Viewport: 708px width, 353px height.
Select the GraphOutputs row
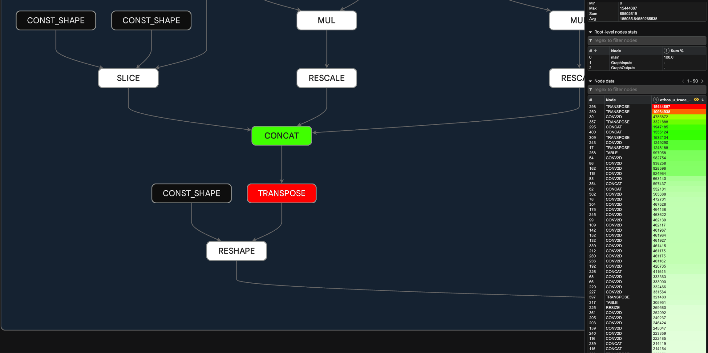(x=647, y=68)
